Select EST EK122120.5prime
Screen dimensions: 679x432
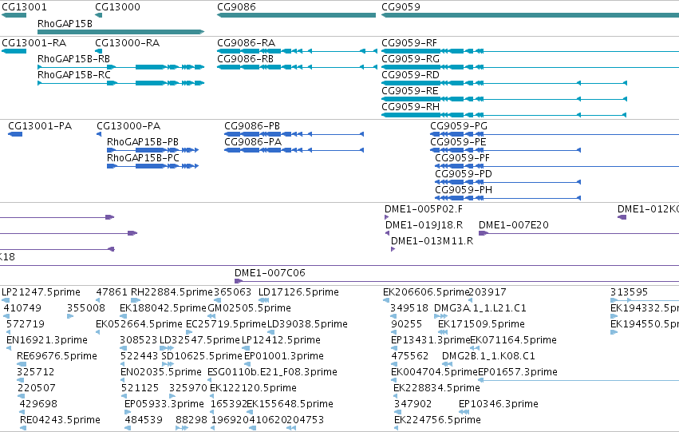253,388
